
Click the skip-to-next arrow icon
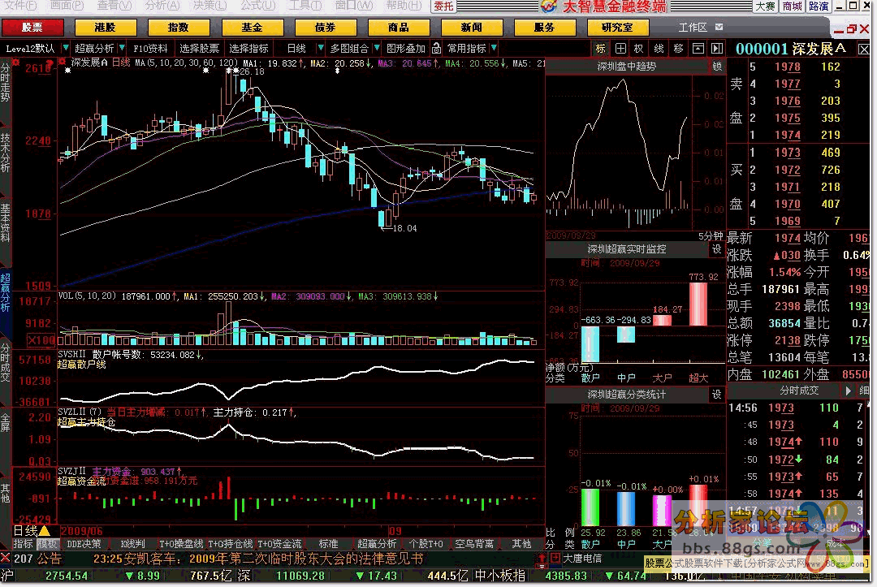(717, 49)
